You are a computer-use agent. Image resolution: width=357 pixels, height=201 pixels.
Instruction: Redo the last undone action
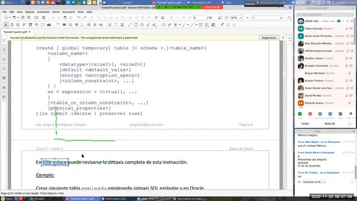(x=85, y=17)
